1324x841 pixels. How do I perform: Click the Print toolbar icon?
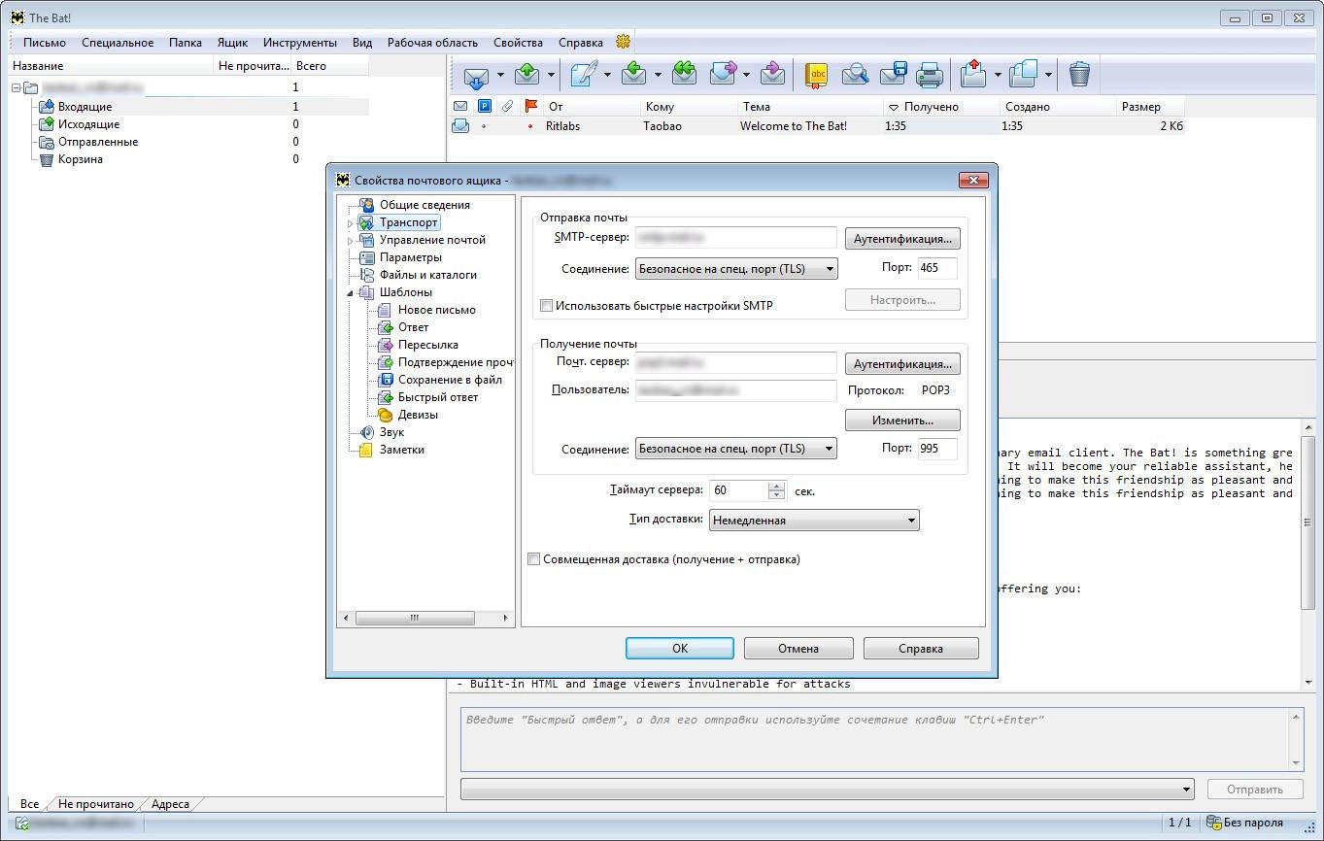point(930,74)
